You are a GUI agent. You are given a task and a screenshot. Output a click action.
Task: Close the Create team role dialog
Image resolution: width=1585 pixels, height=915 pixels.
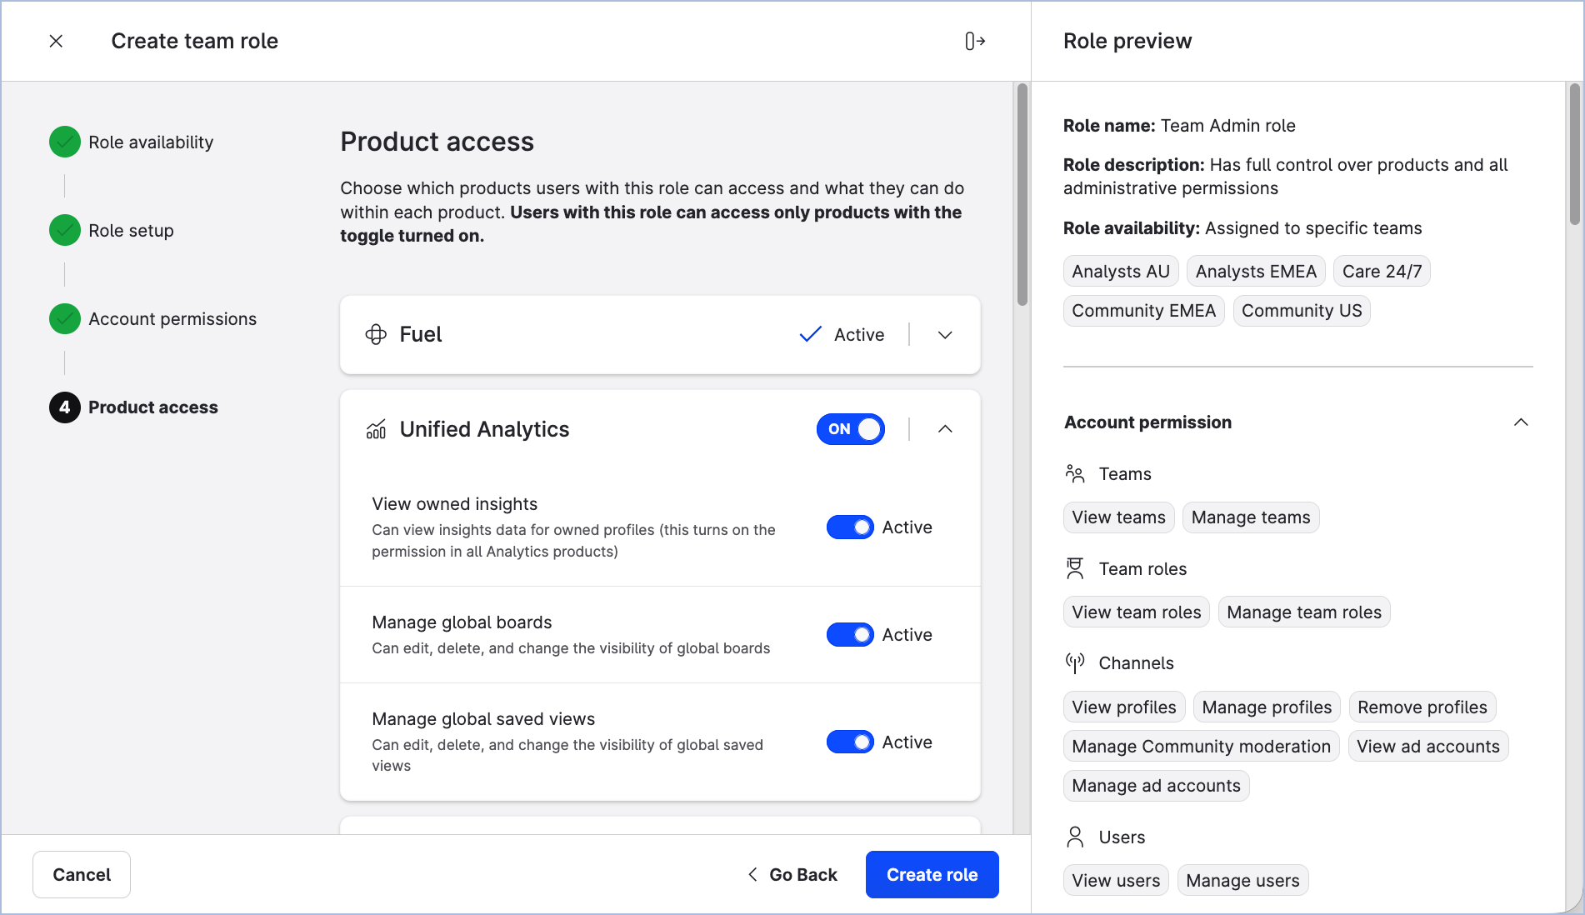[x=56, y=41]
